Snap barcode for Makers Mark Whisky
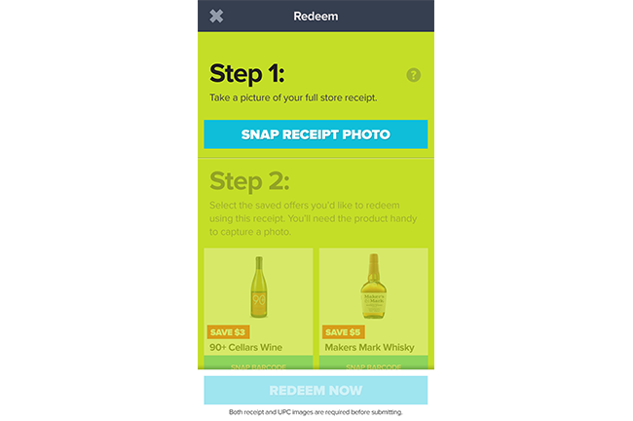This screenshot has width=633, height=421. tap(373, 363)
